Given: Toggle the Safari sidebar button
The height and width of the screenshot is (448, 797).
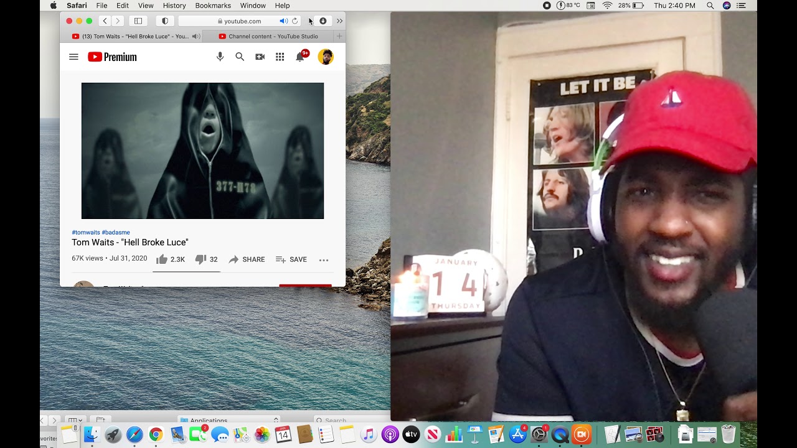Looking at the screenshot, I should [138, 21].
